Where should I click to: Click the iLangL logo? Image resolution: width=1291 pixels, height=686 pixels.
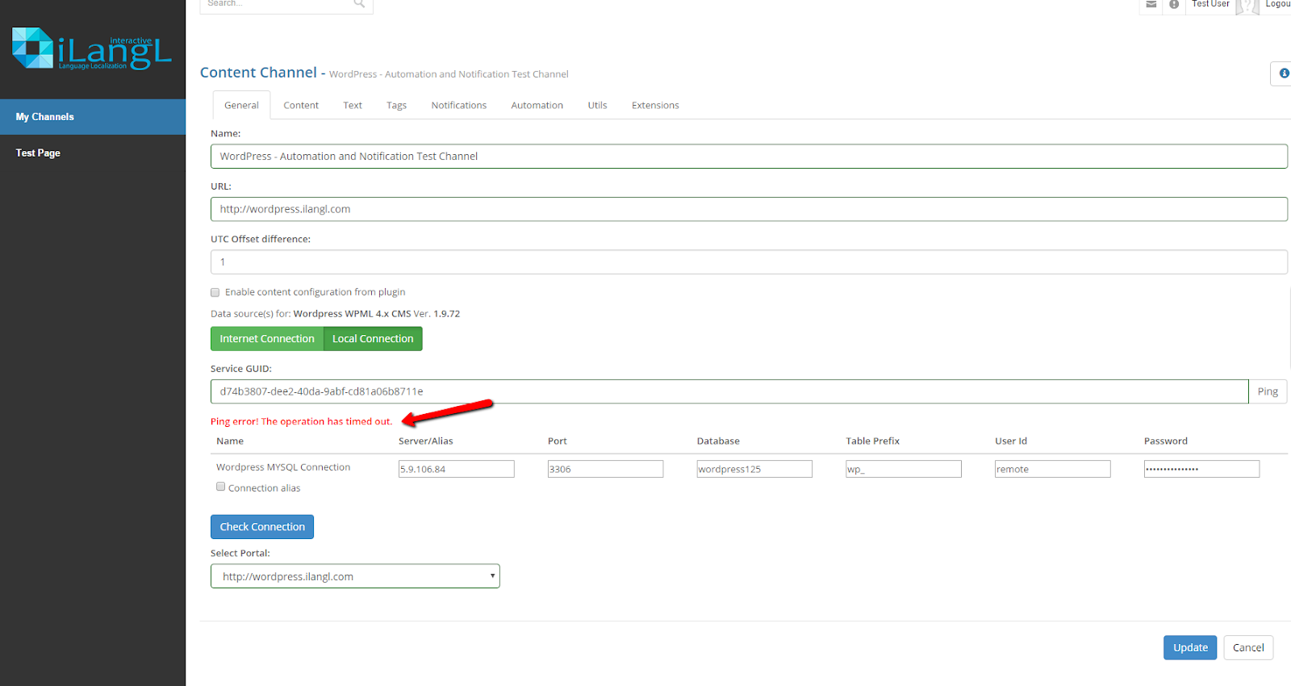click(x=92, y=48)
